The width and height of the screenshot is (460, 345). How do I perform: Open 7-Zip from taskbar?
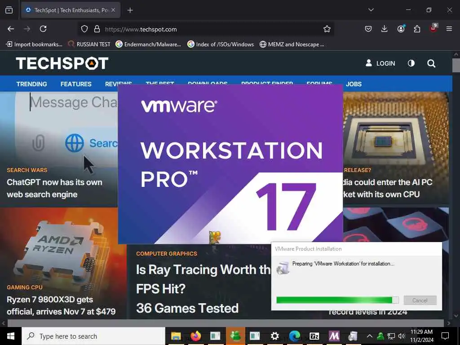tap(314, 336)
